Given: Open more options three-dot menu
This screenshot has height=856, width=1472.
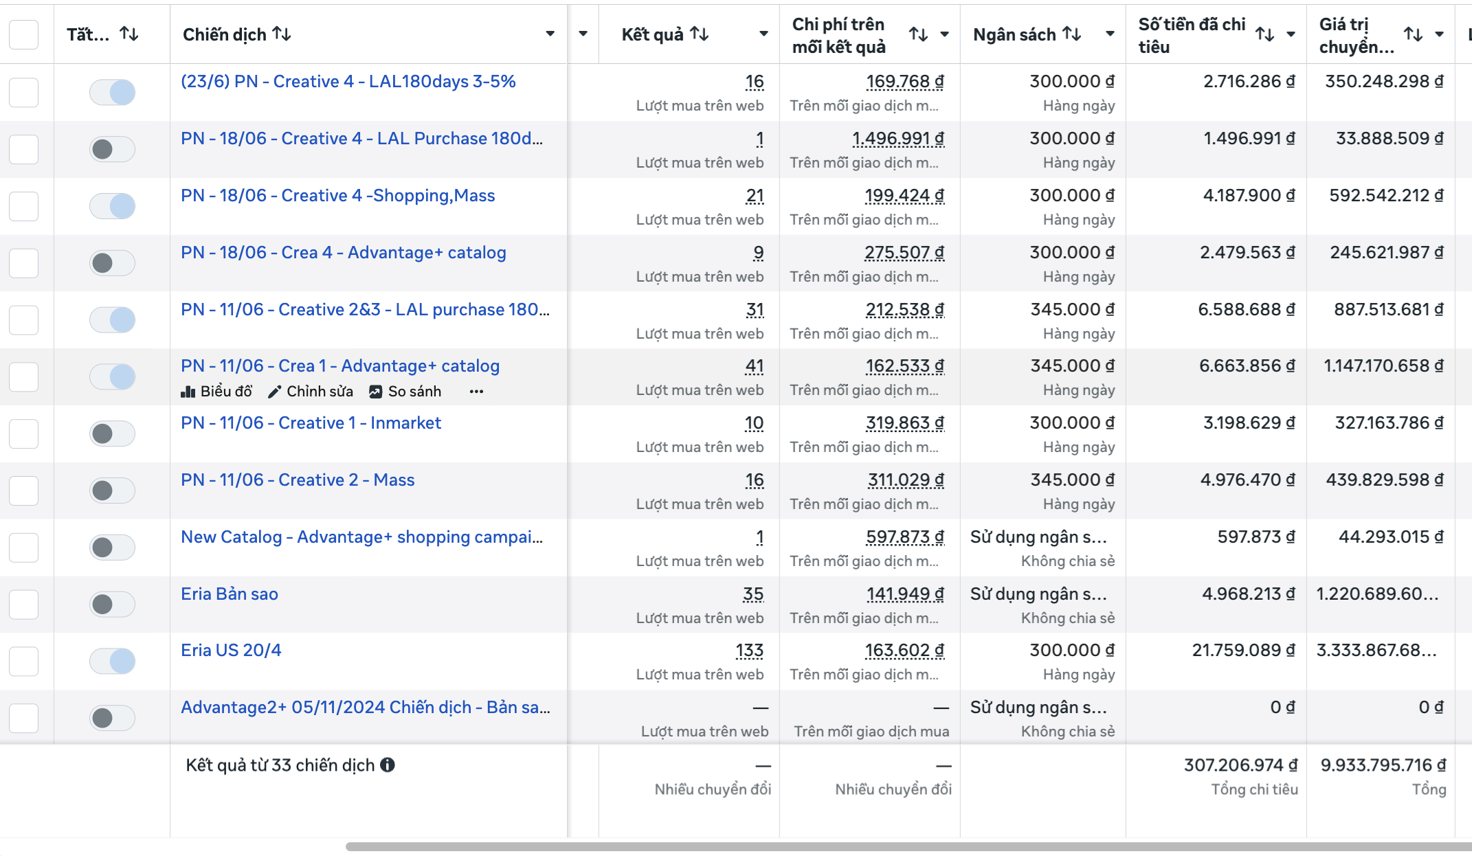Looking at the screenshot, I should coord(476,391).
